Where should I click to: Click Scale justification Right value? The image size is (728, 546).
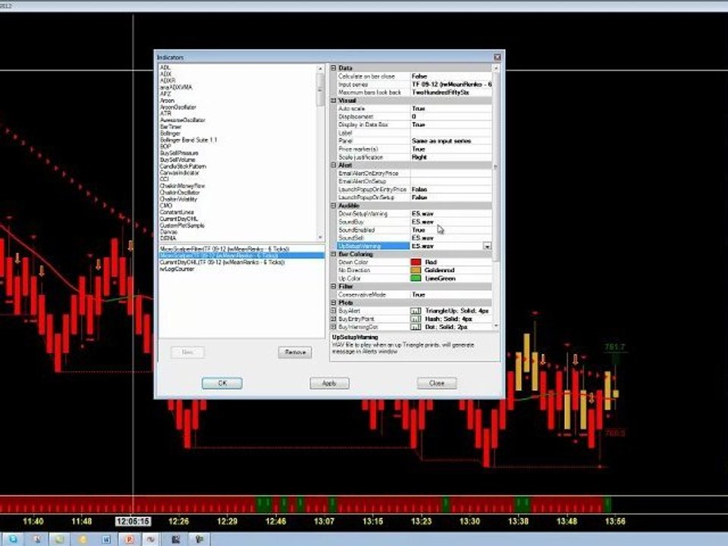(450, 157)
